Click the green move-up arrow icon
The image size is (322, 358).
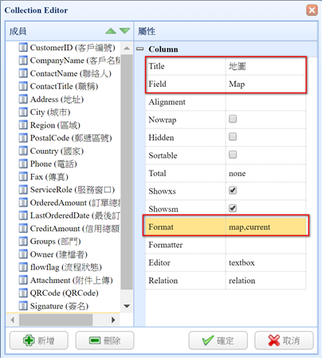pyautogui.click(x=111, y=31)
